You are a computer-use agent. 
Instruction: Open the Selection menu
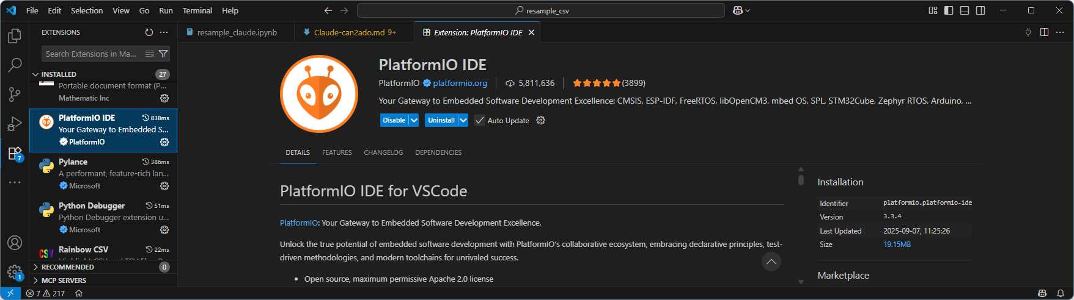87,10
